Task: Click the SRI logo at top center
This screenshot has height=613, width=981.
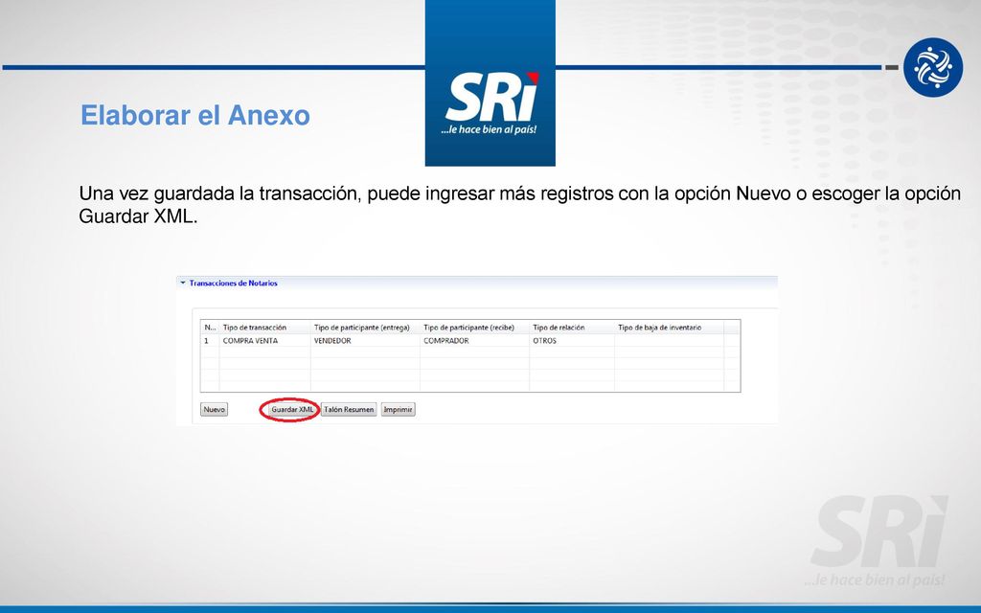Action: pyautogui.click(x=490, y=83)
